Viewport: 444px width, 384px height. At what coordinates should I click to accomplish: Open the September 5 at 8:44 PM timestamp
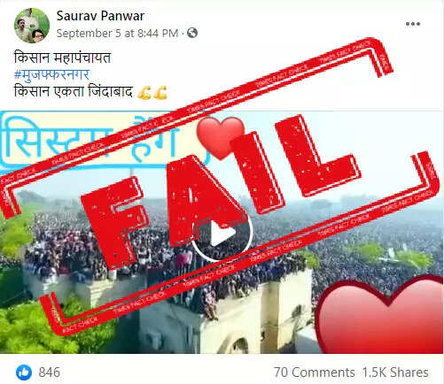coord(117,34)
